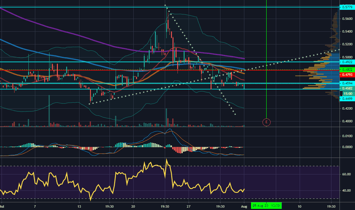355x210 pixels.
Task: Click the green 05 Aug date label
Action: (266, 206)
